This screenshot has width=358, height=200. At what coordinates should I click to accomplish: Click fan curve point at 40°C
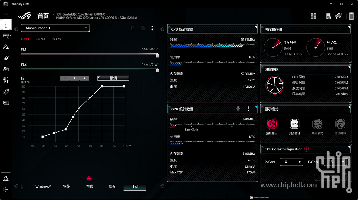[x=43, y=137]
